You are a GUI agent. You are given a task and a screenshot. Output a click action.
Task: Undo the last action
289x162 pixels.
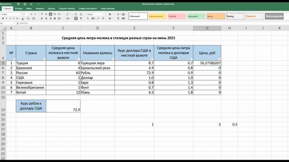tap(31, 4)
